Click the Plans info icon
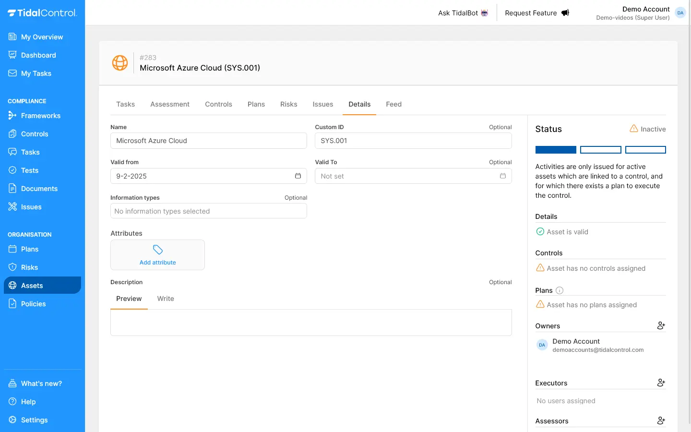Screen dimensions: 691x432 coord(559,290)
